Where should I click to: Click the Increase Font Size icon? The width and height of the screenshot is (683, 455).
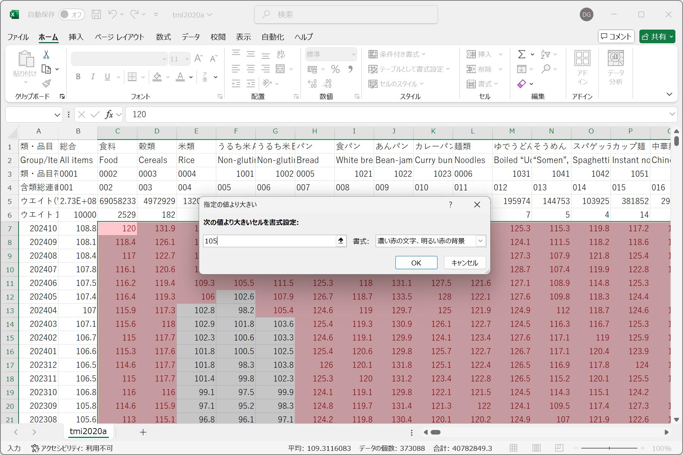[198, 58]
